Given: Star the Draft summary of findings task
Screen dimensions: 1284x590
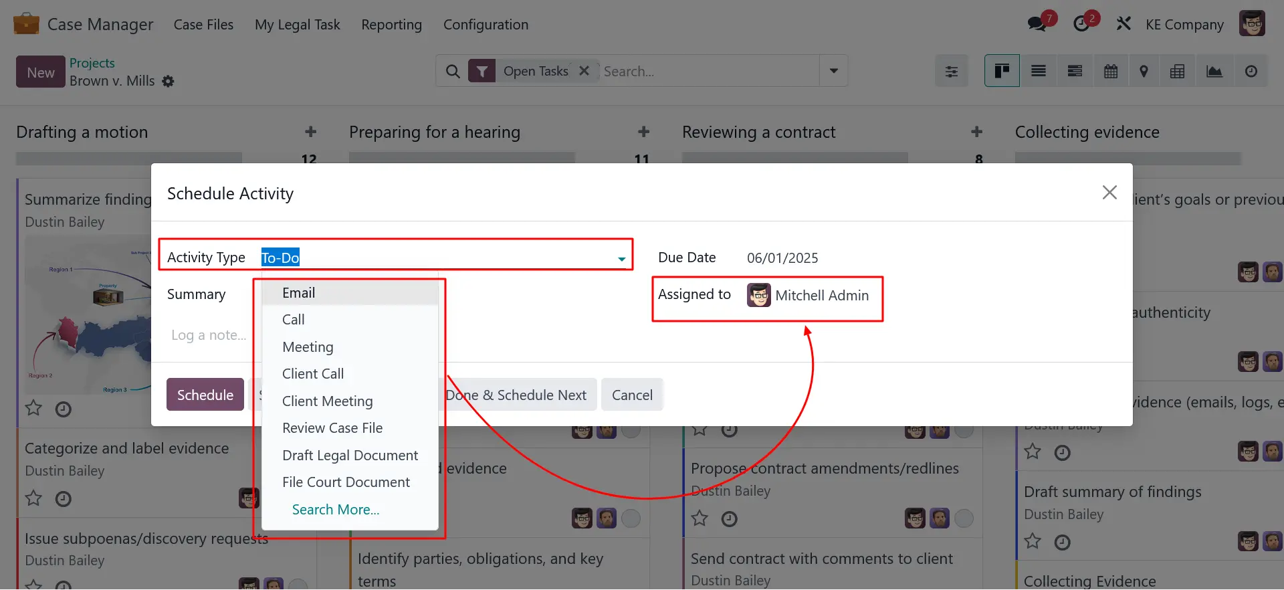Looking at the screenshot, I should tap(1033, 541).
